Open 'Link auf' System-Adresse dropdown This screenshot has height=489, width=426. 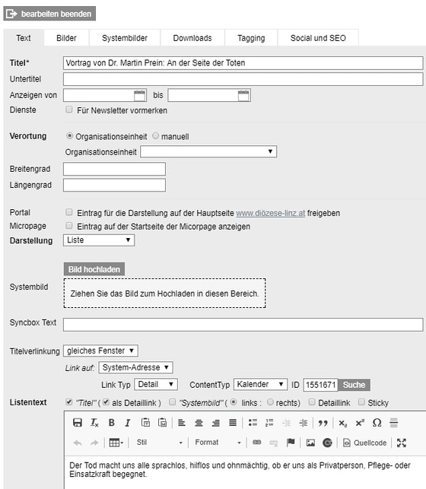[135, 367]
